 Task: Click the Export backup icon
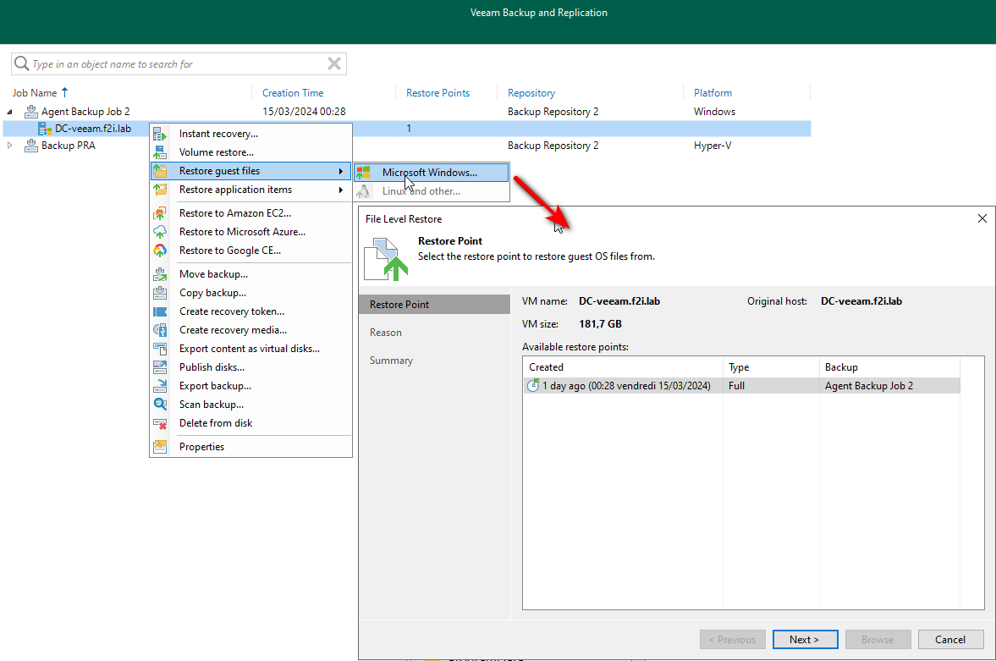click(x=159, y=386)
